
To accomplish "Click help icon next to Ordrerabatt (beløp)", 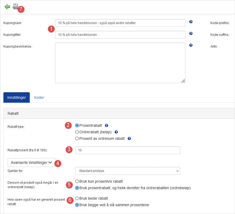I will point(116,132).
